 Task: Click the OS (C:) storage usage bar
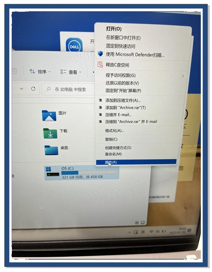pos(89,173)
